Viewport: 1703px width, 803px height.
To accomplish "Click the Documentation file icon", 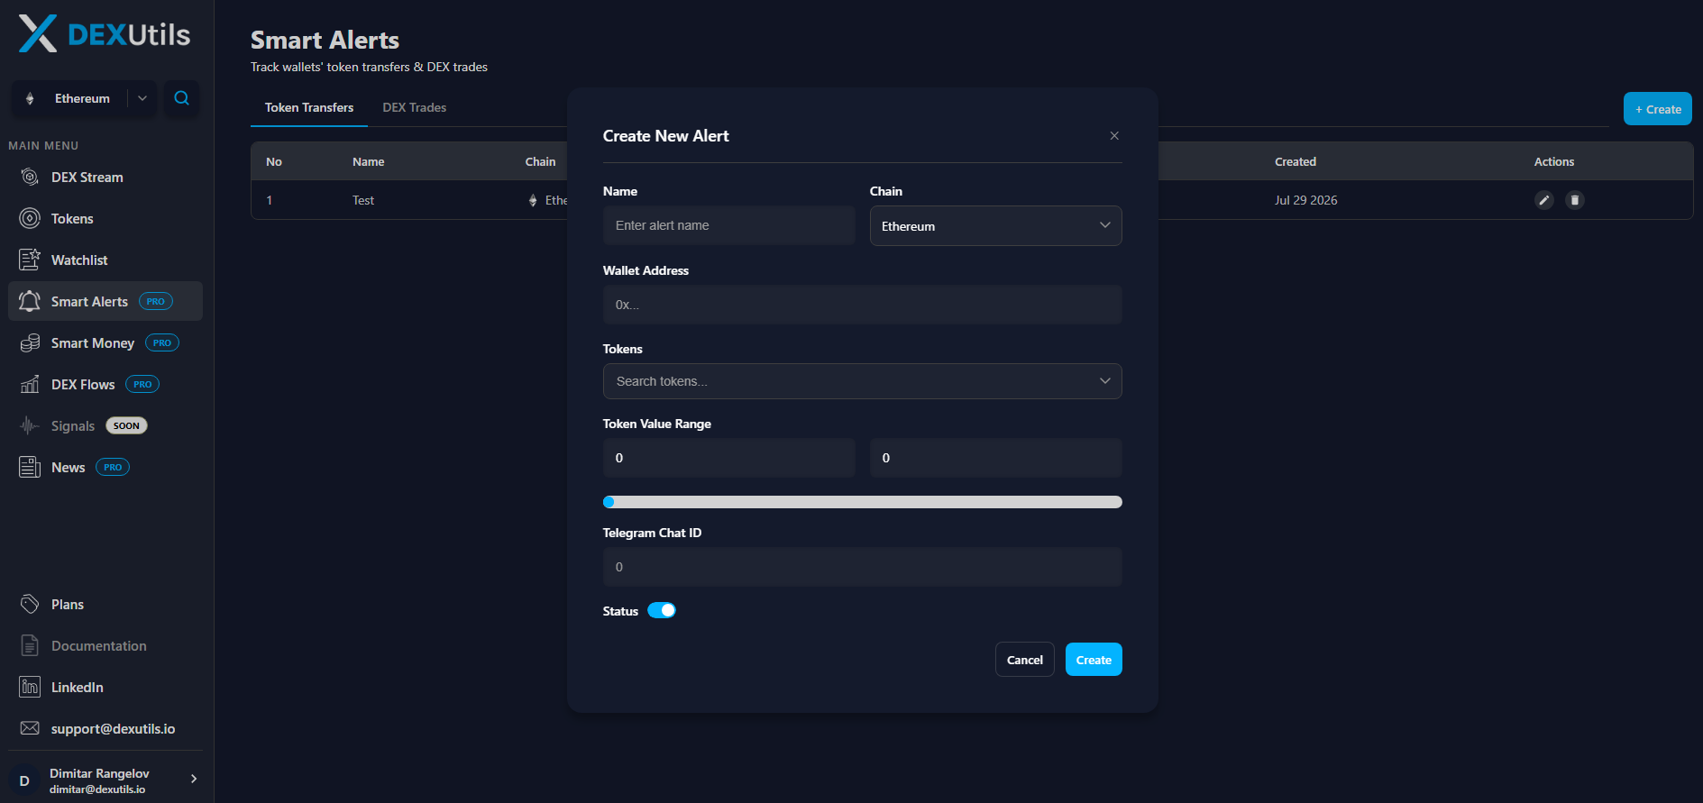I will (30, 645).
